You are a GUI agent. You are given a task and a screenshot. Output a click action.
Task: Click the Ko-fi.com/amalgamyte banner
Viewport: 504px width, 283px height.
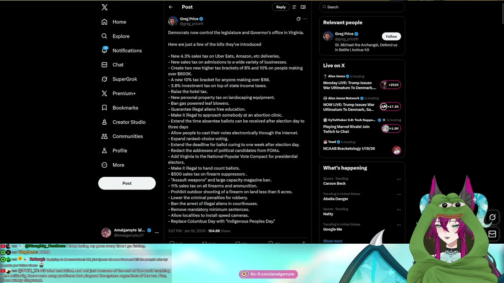point(268,274)
